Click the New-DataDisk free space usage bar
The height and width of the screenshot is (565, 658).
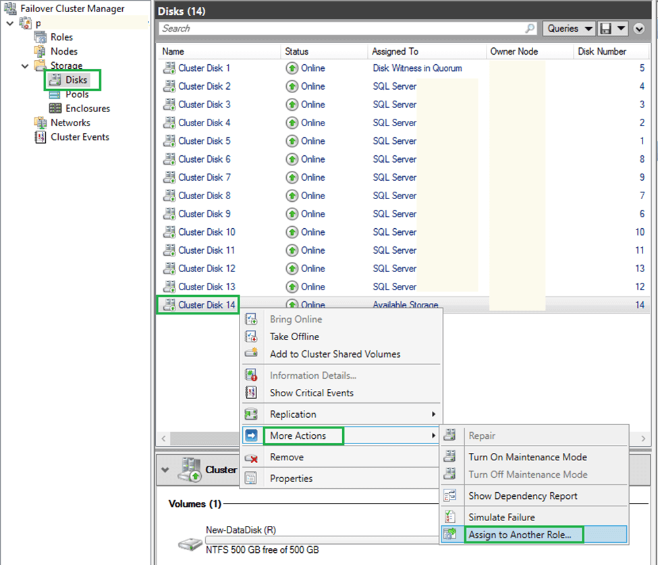click(x=323, y=540)
